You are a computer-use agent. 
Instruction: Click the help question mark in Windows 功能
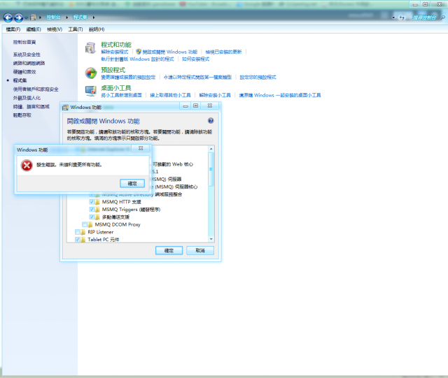click(211, 121)
